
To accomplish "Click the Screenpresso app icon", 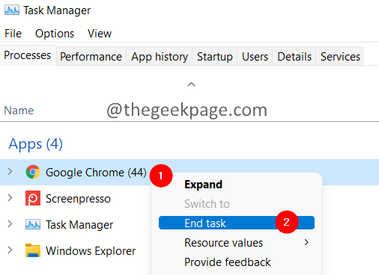I will (33, 198).
